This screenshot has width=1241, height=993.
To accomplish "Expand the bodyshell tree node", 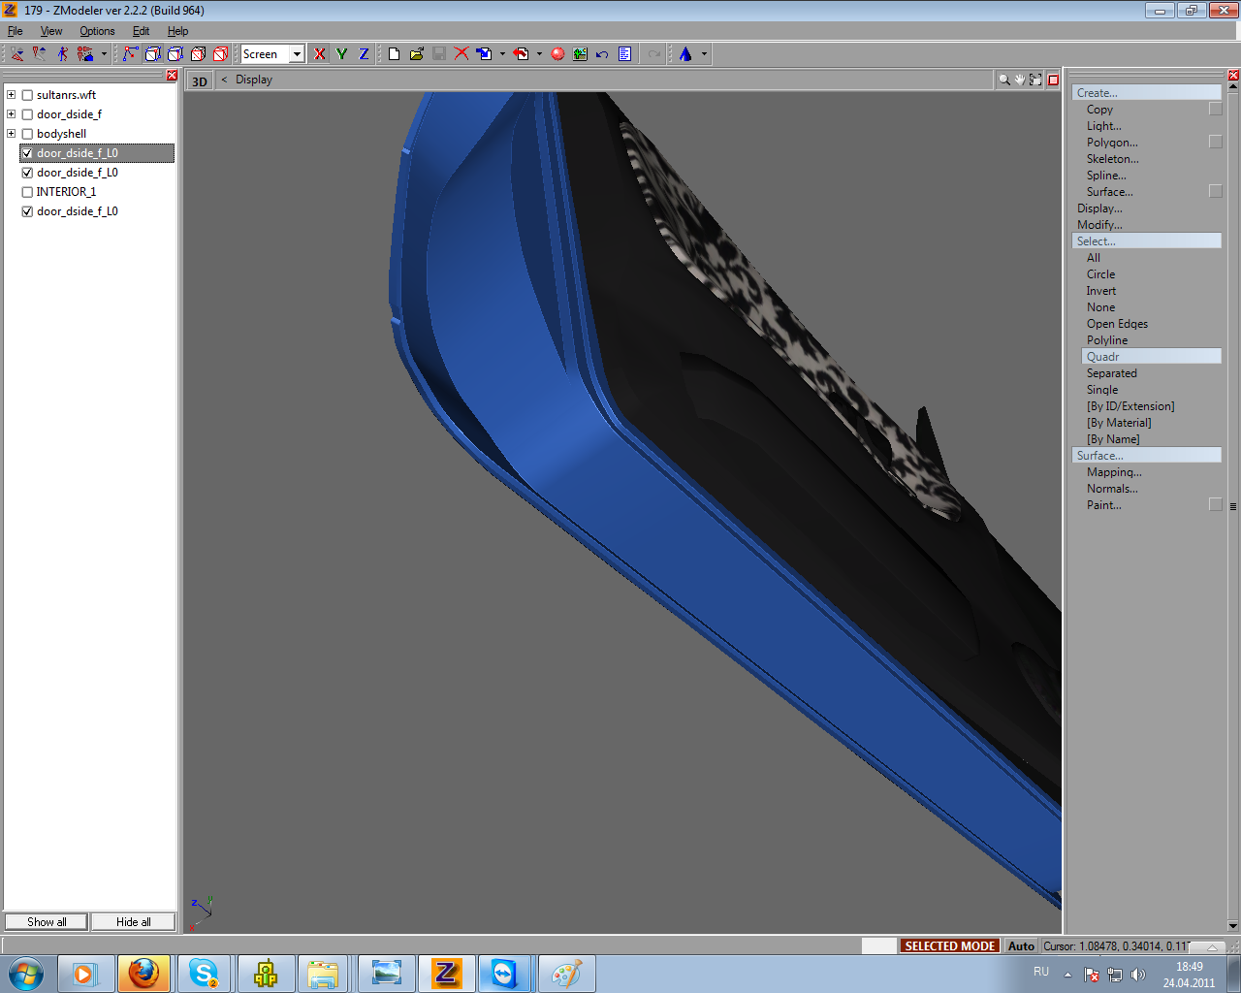I will click(x=12, y=134).
